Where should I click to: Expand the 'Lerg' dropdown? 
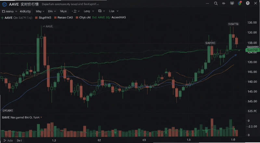tap(89, 11)
